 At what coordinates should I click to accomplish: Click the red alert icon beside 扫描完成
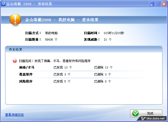tap(15, 61)
